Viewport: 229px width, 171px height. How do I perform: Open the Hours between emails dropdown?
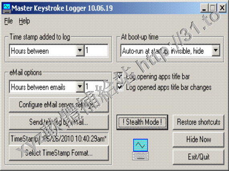[80, 87]
